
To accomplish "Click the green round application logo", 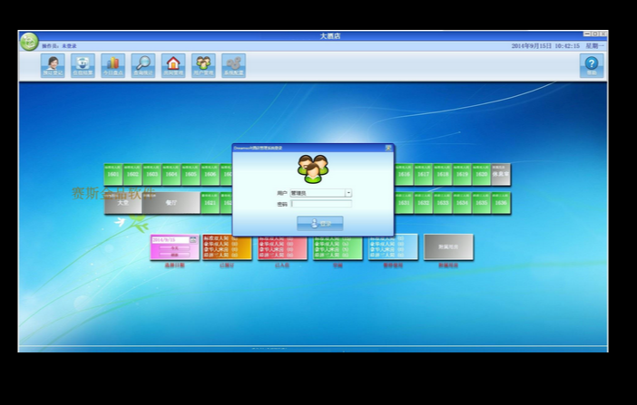I will pos(29,42).
